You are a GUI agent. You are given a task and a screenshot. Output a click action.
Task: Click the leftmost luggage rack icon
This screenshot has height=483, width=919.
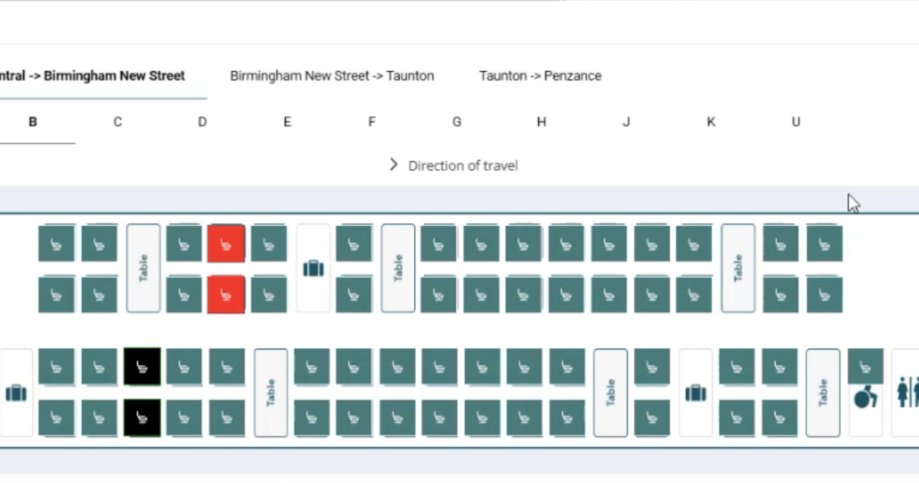pyautogui.click(x=15, y=393)
